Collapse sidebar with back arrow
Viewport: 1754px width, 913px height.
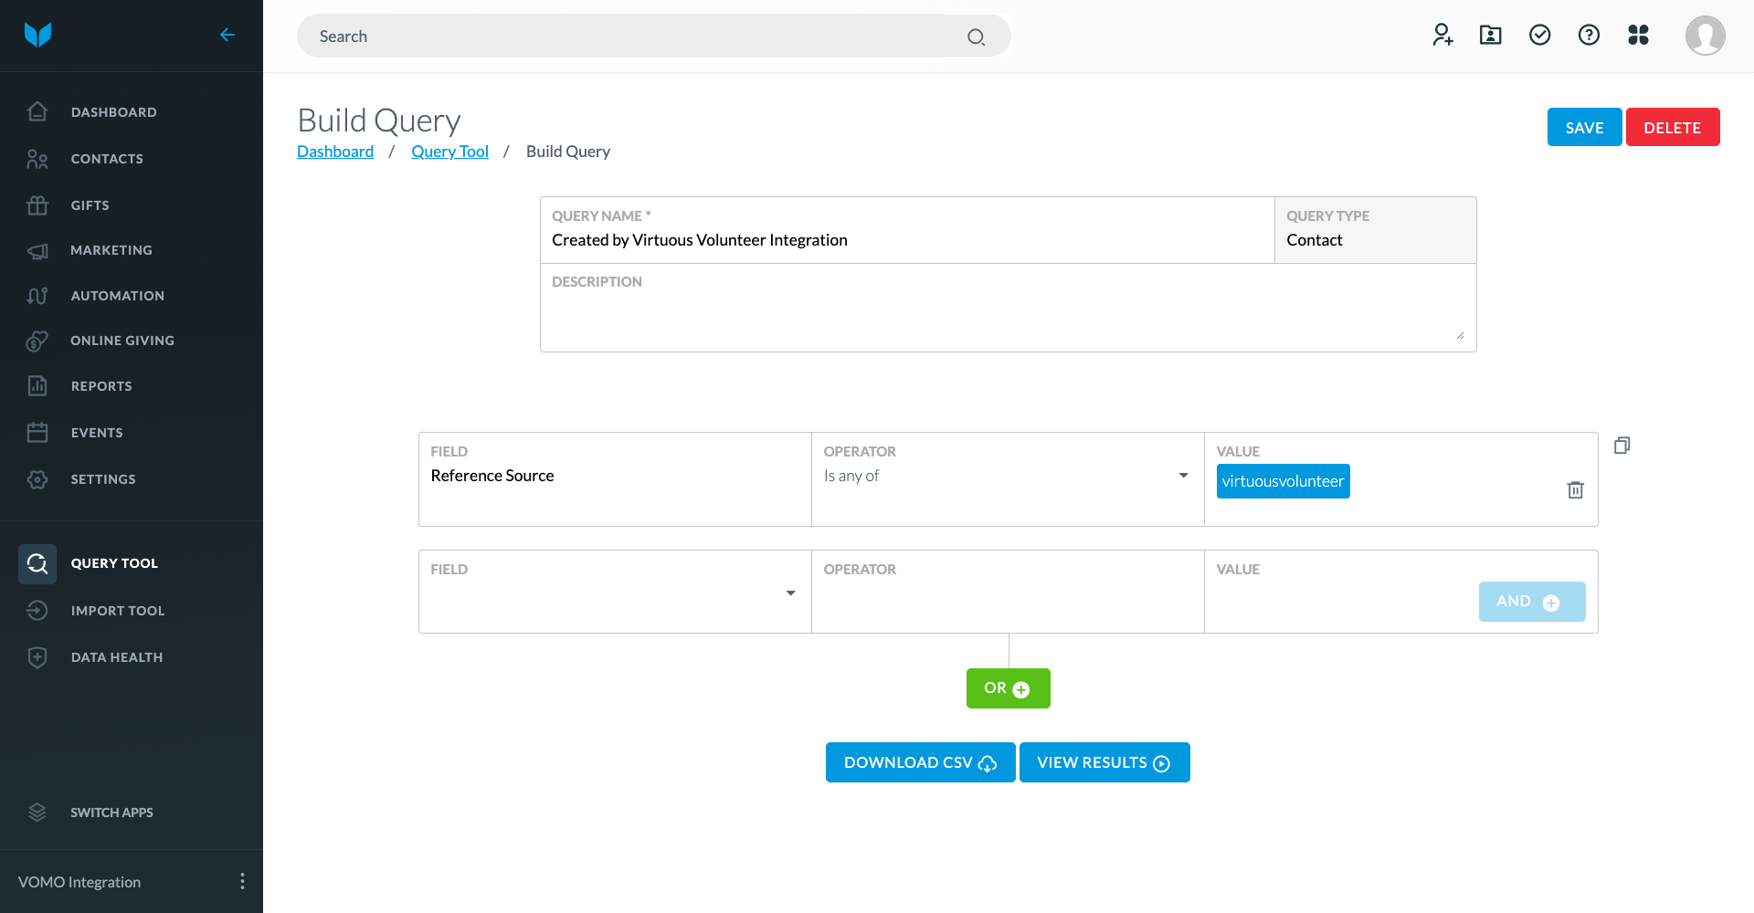pyautogui.click(x=227, y=35)
